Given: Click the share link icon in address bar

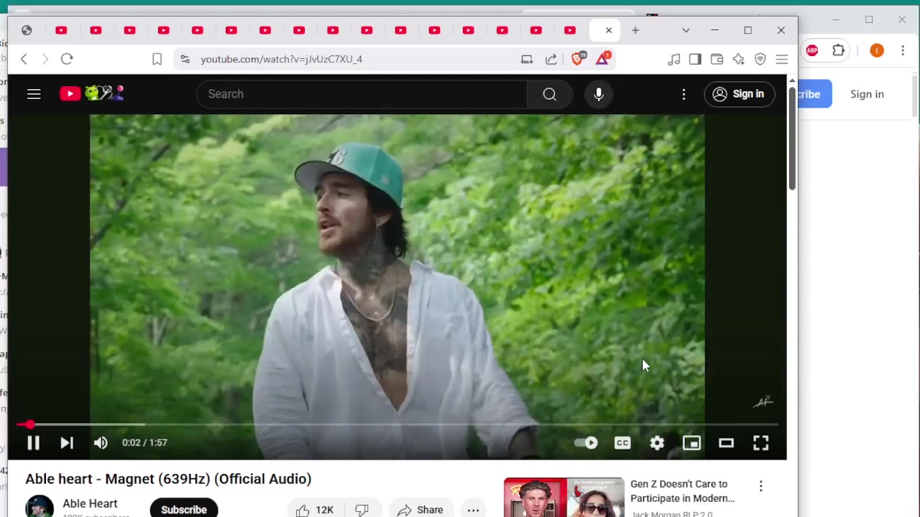Looking at the screenshot, I should coord(551,59).
